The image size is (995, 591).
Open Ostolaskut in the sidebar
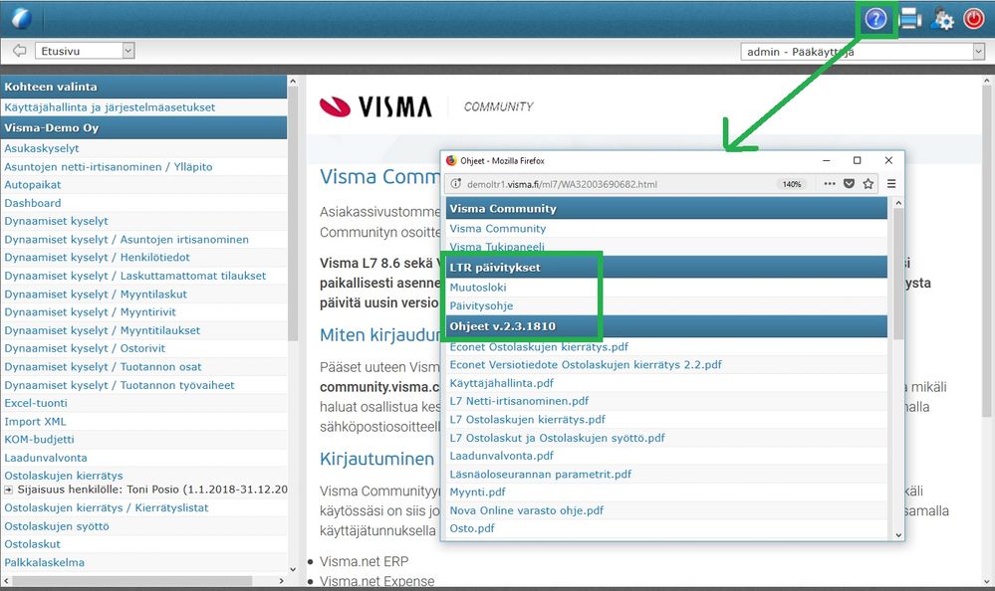[32, 544]
